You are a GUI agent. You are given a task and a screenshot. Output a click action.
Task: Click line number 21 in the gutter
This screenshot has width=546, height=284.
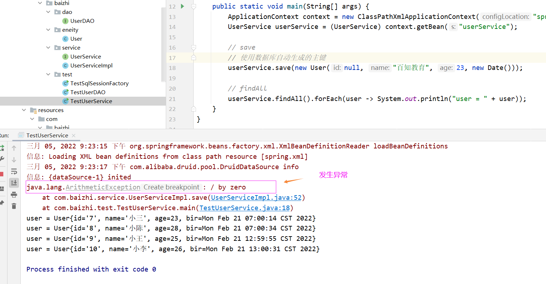point(172,99)
